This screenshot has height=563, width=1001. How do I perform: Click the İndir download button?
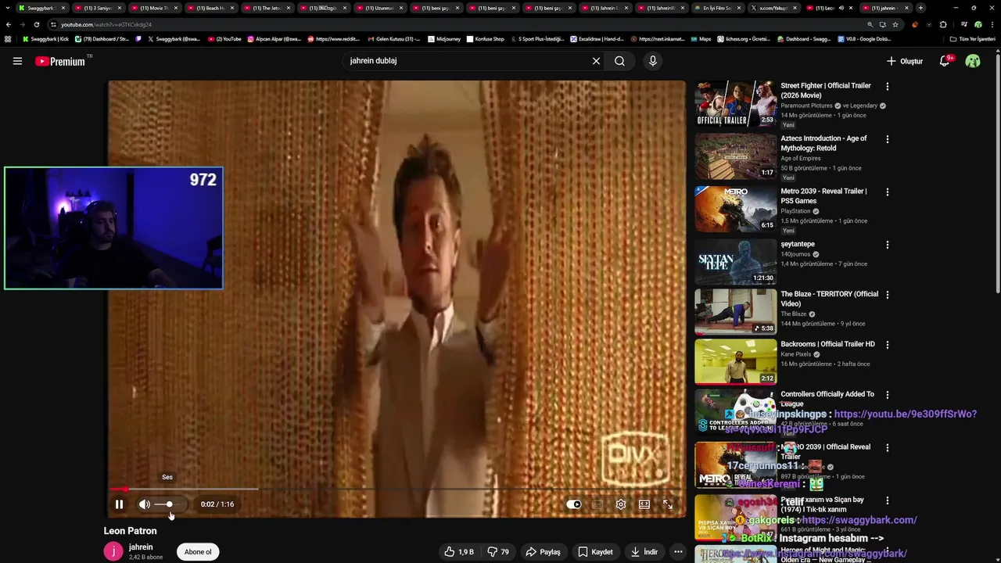tap(644, 552)
